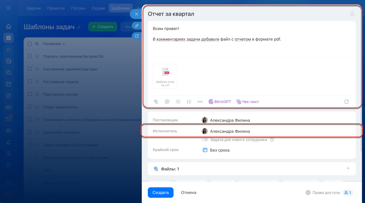Open Права доступа settings
The image size is (365, 203).
(323, 192)
